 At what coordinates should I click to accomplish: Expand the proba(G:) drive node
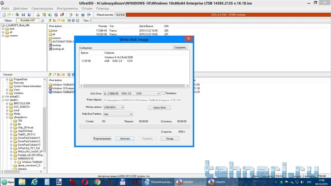tap(3, 96)
